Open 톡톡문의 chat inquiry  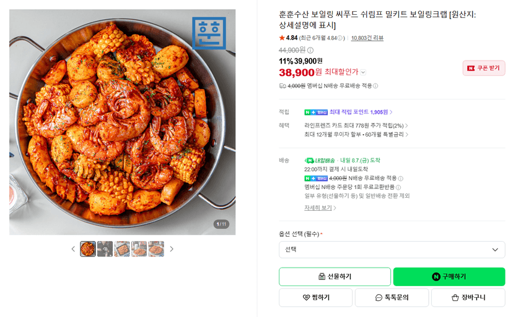point(392,297)
